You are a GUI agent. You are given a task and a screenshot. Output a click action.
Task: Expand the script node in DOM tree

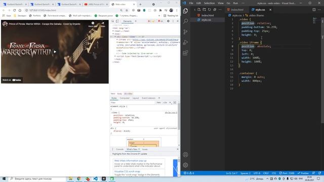coord(115,56)
